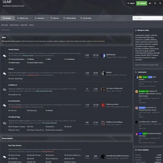
Task: Click the Members online header icon
Action: tap(136, 30)
